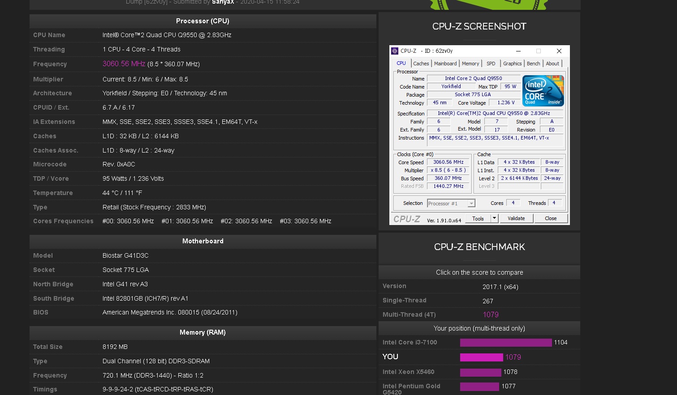The image size is (677, 395).
Task: Click the Rated FSB 1440.27 MHz field
Action: (448, 187)
